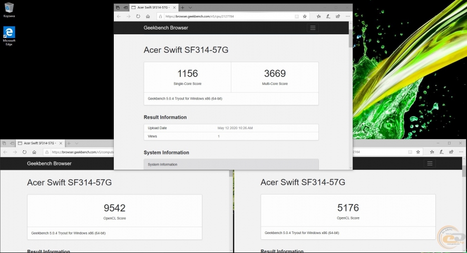
Task: Click Forward arrow in top Geekbench window
Action: pos(129,16)
